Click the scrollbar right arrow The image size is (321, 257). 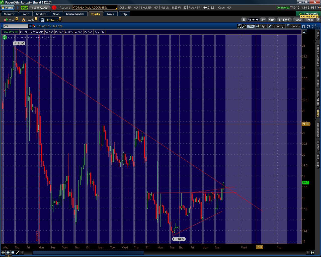pos(307,252)
